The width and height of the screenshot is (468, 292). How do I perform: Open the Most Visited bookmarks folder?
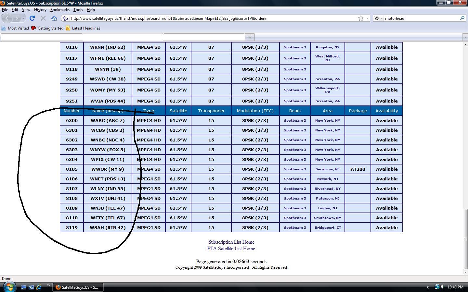point(15,28)
